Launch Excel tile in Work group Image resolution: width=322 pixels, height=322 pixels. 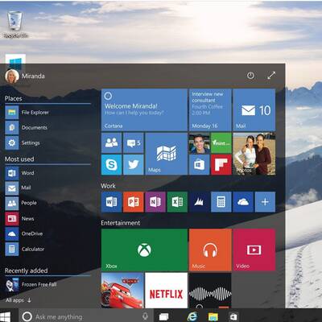[177, 202]
